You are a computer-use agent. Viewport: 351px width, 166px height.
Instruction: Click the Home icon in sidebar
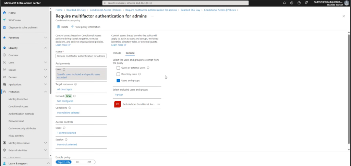pyautogui.click(x=4, y=13)
